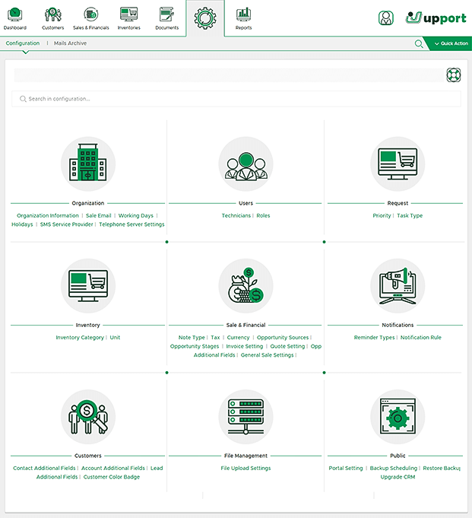Expand the Quick Action dropdown
Image resolution: width=472 pixels, height=518 pixels.
click(x=451, y=43)
